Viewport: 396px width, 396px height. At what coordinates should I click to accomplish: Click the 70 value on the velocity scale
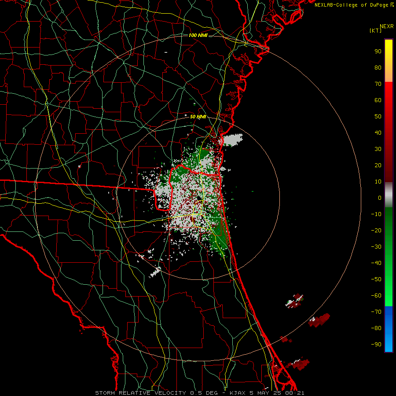point(378,84)
